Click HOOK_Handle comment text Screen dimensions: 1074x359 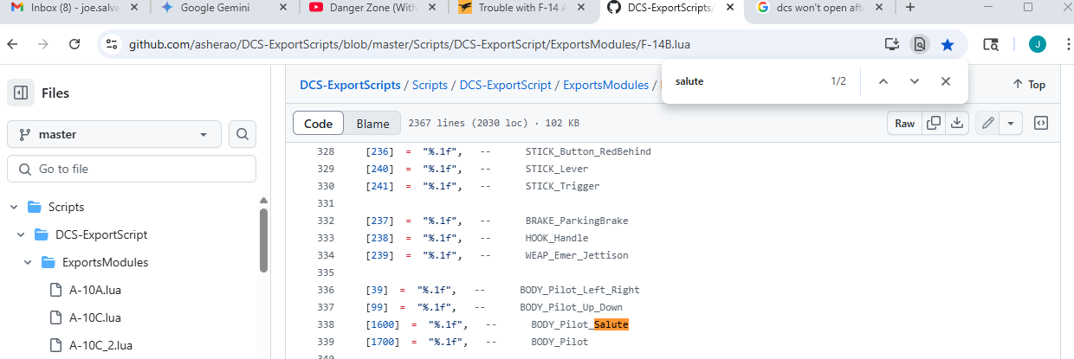(x=557, y=238)
